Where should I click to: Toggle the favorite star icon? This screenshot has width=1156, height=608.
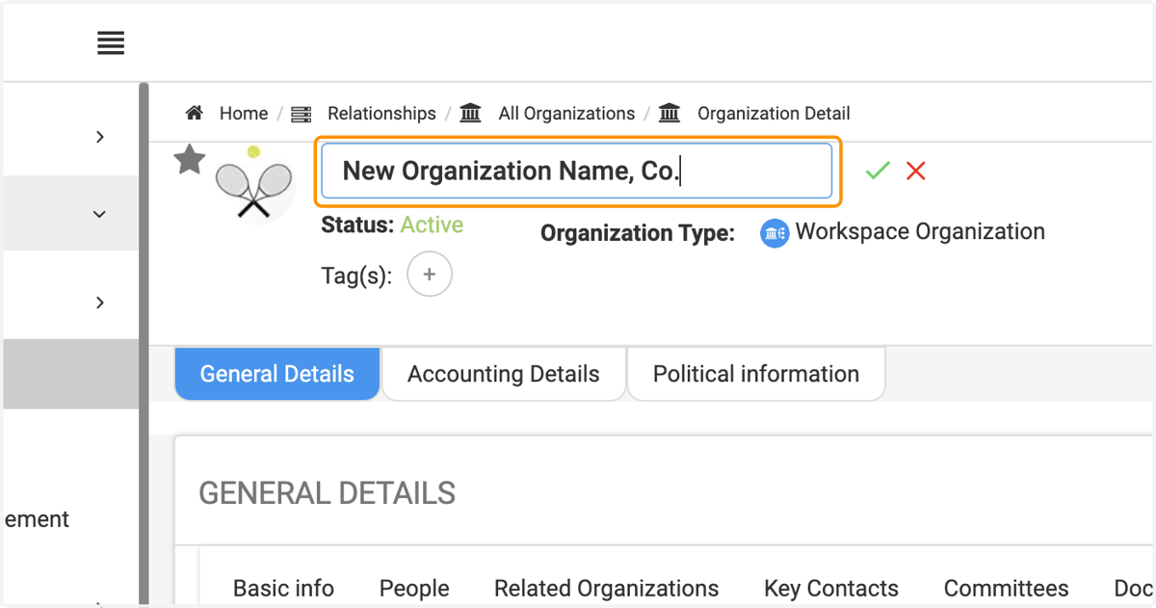tap(190, 160)
